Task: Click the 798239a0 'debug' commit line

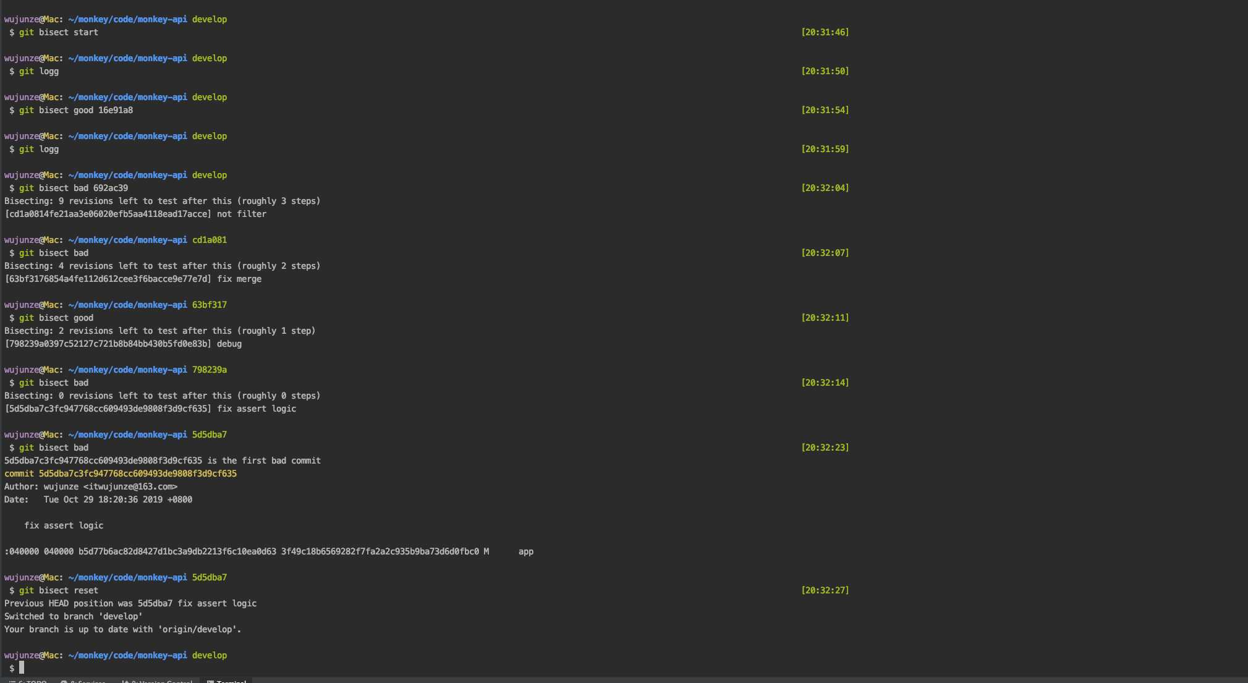Action: point(123,344)
